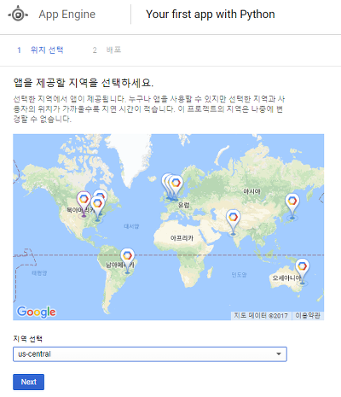Open the 이용약관 terms link
341x397 pixels.
pos(308,316)
